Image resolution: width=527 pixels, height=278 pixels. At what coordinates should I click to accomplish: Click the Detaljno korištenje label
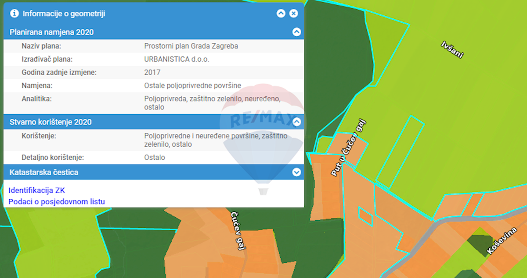click(53, 157)
